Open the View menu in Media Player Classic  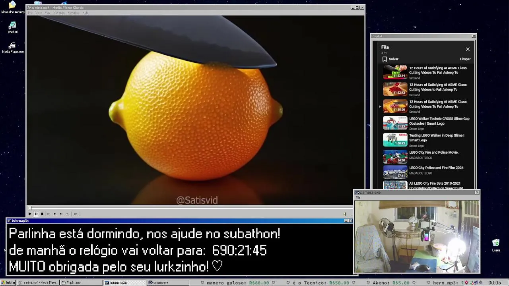[x=39, y=13]
